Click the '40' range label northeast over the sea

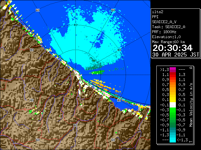click(119, 50)
